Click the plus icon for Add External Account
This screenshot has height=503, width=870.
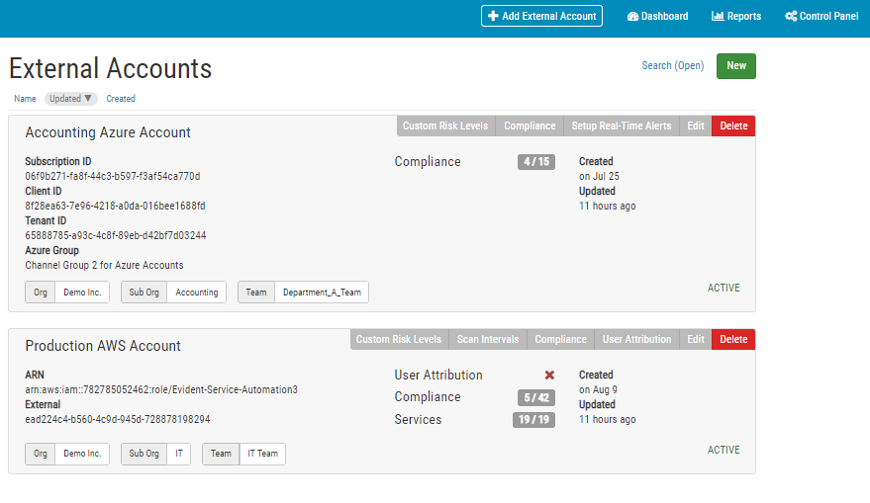coord(493,16)
